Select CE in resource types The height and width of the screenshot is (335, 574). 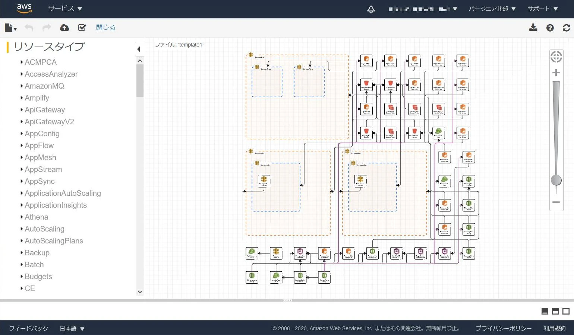click(30, 288)
